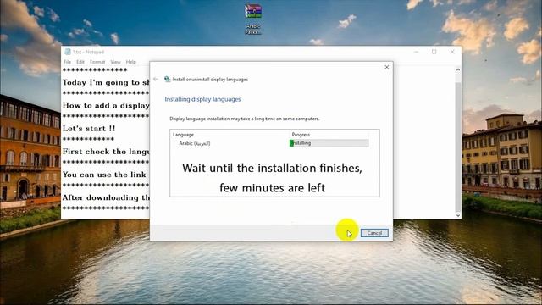Click 'You can use the link' line
This screenshot has width=542, height=305.
pos(104,175)
